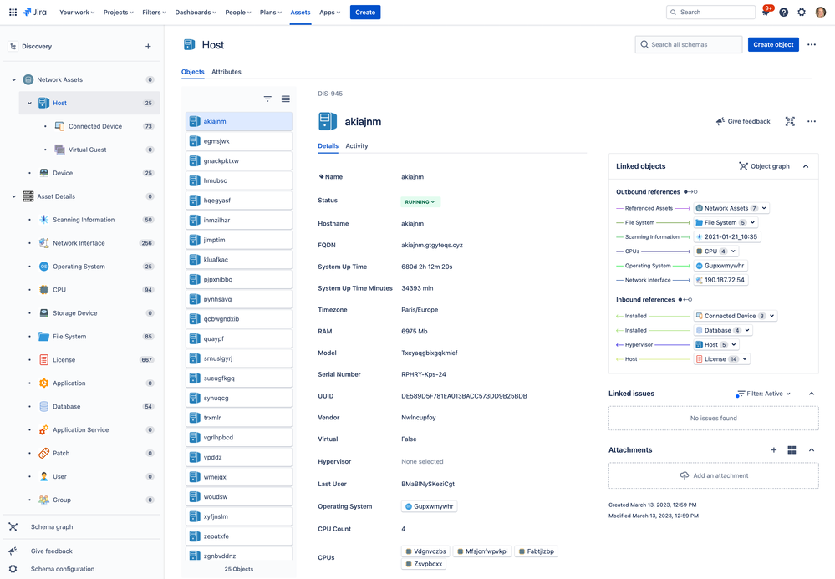The image size is (835, 579).
Task: Switch attachments to grid view icon
Action: click(792, 450)
